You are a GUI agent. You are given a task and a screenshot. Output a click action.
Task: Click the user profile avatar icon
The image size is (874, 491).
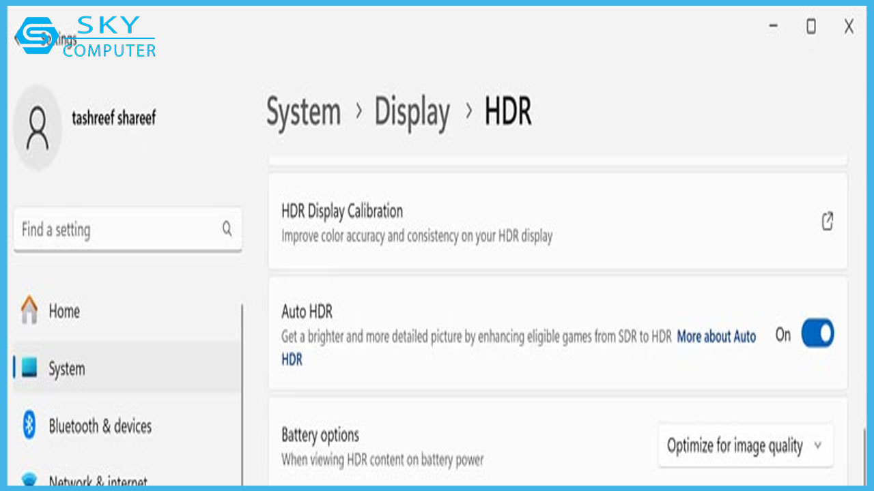38,128
